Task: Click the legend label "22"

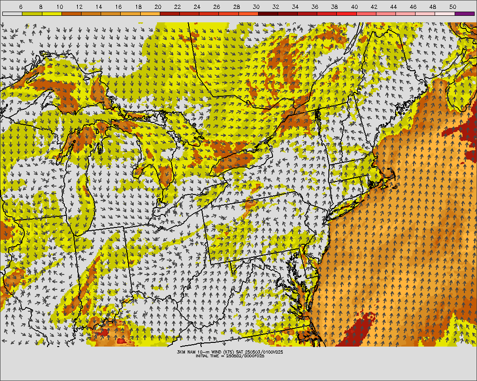Action: [x=177, y=7]
